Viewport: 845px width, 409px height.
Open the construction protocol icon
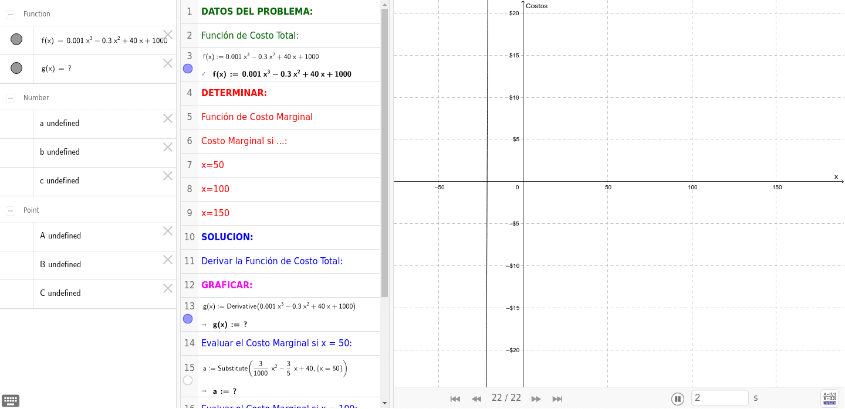tap(830, 398)
